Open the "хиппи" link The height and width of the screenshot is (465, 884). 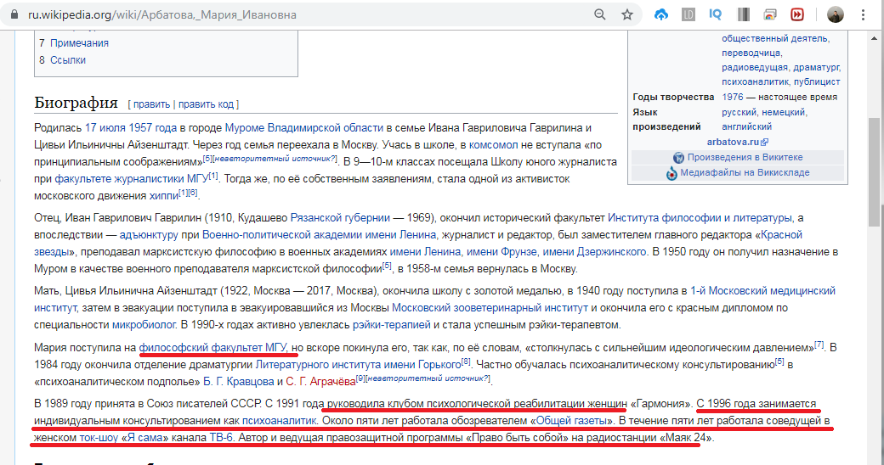pyautogui.click(x=163, y=196)
